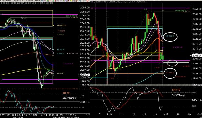The width and height of the screenshot is (202, 118).
Task: Click the 13 date on right chart time axis
Action: (x=145, y=114)
